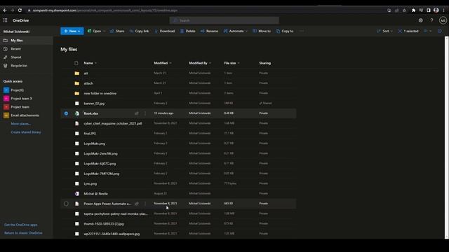Click the browser reload button

click(x=20, y=10)
